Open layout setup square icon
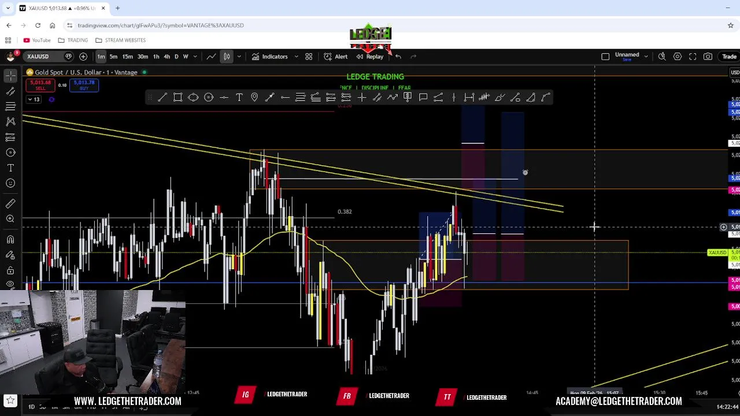 click(x=605, y=57)
